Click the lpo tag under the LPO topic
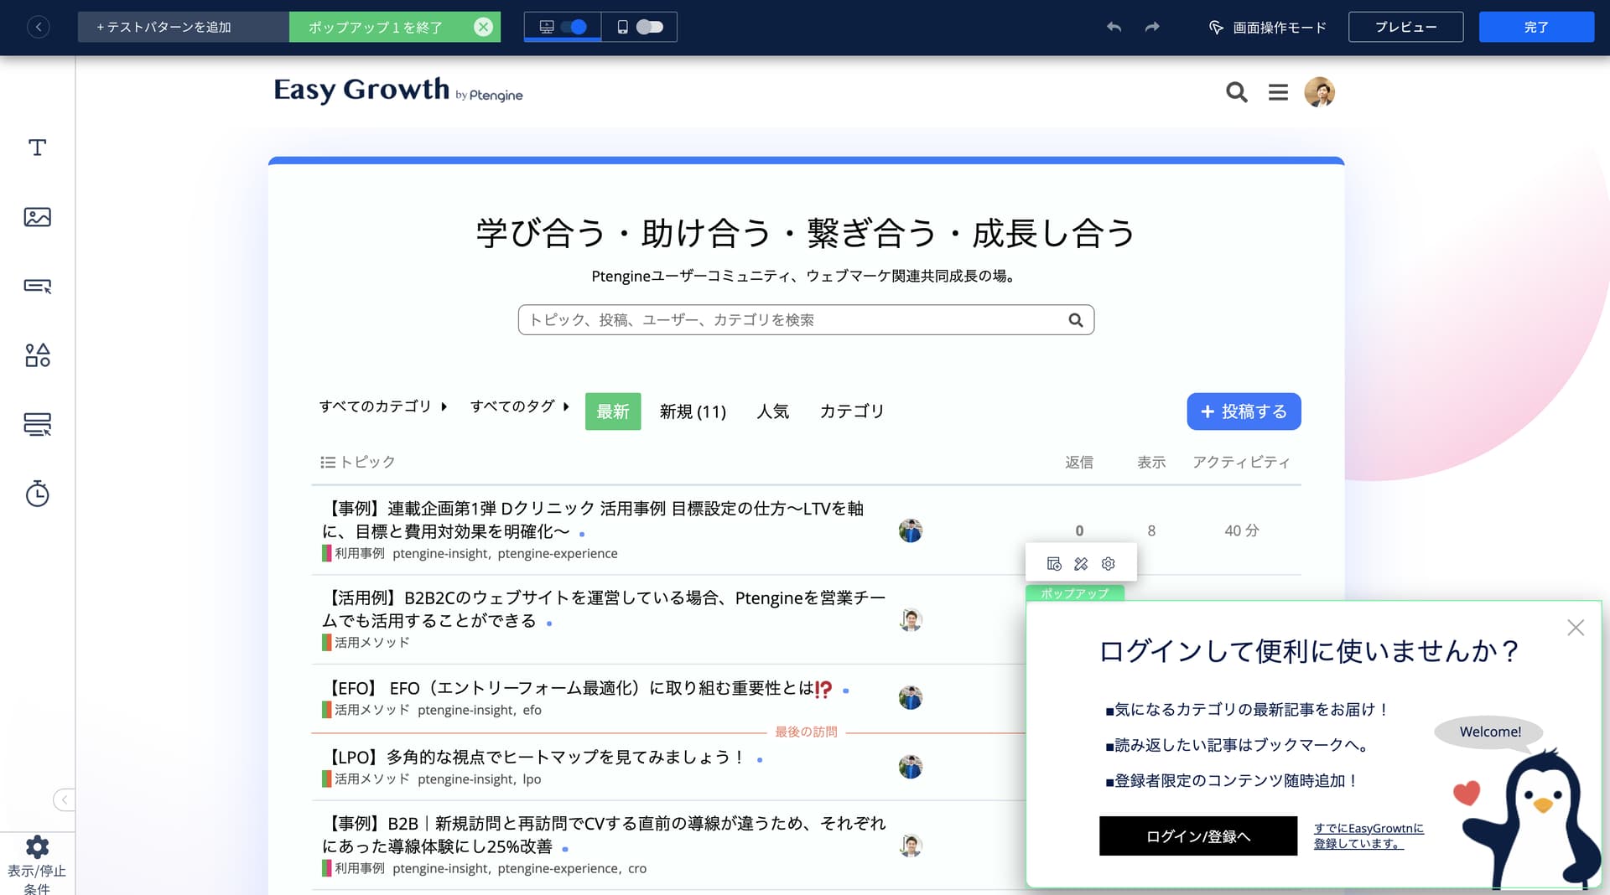The image size is (1610, 895). [532, 779]
